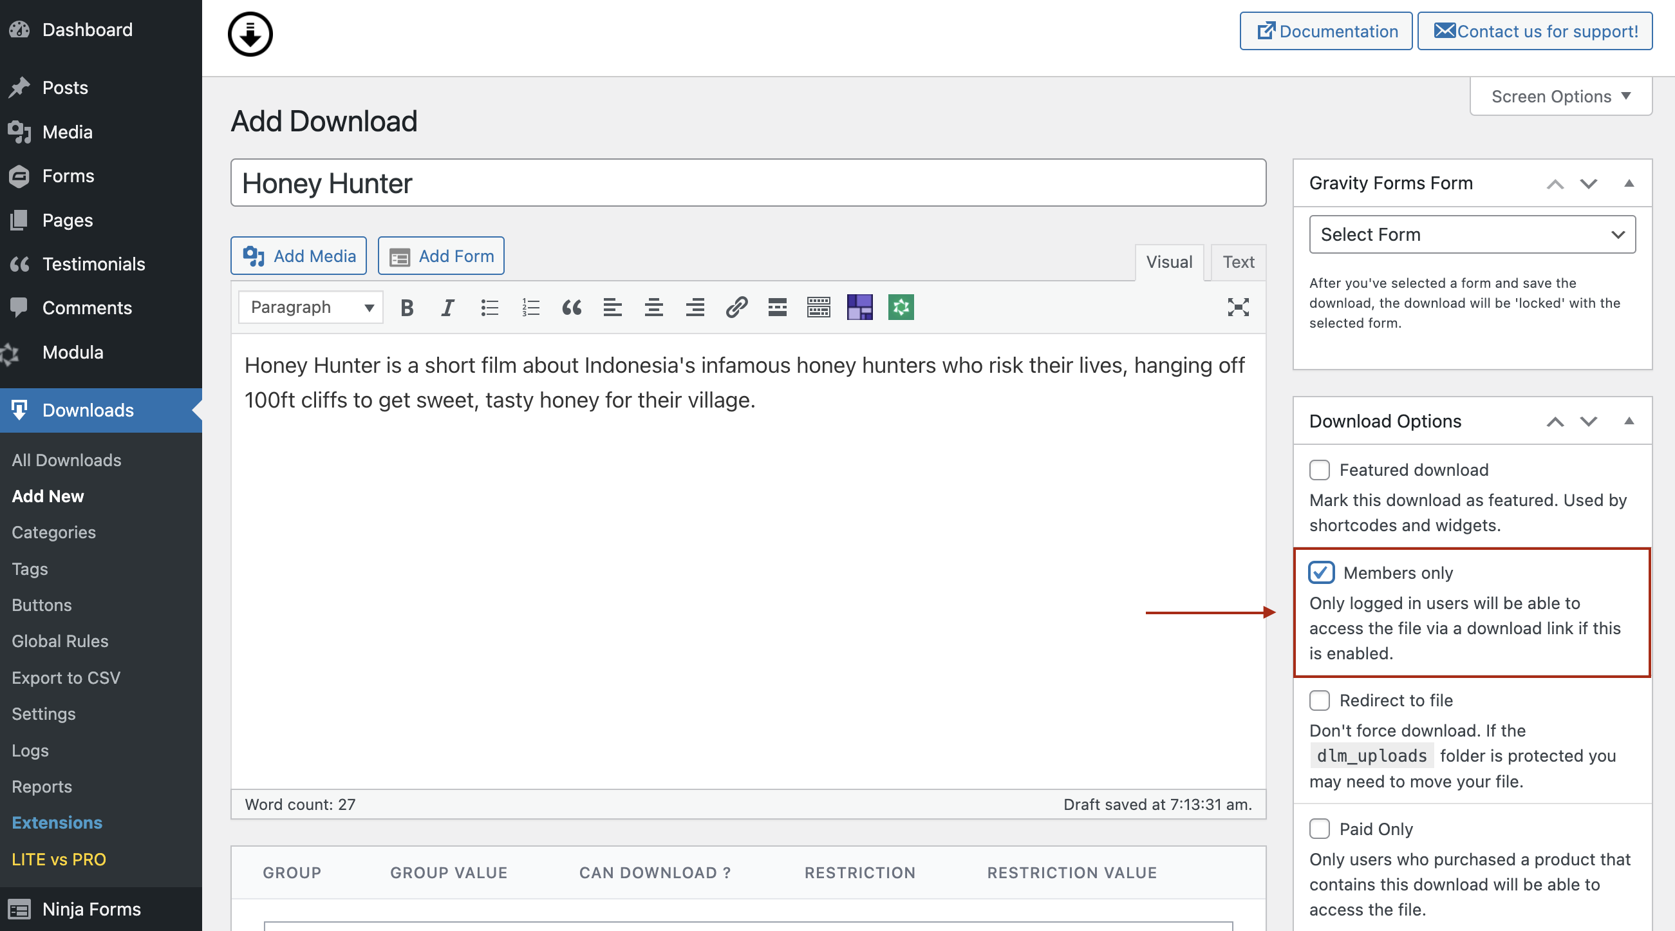Align text center in editor

point(653,307)
